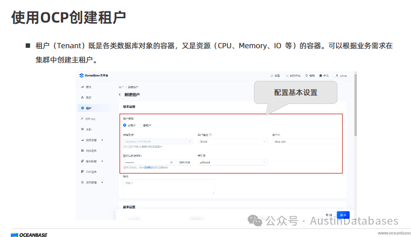
Task: Open the Backup & Recovery (备份恢复) menu
Action: click(x=89, y=161)
